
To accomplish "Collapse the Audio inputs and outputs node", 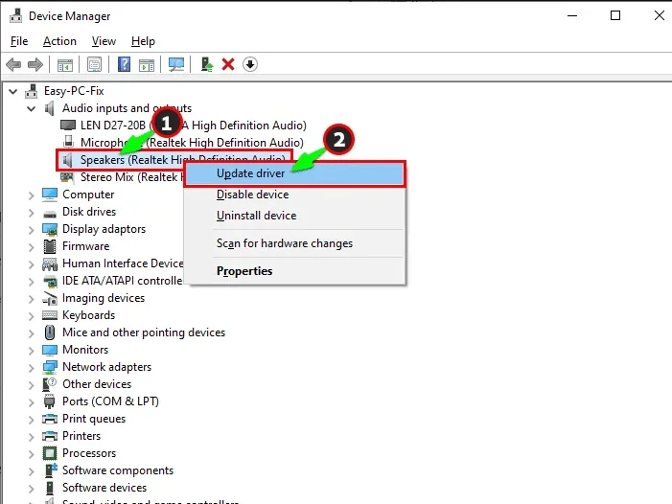I will pos(32,108).
